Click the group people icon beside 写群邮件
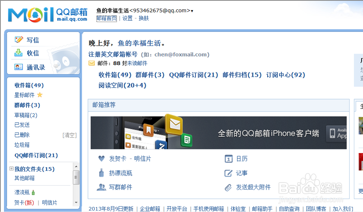Viewport: 363px width, 212px height. [101, 187]
